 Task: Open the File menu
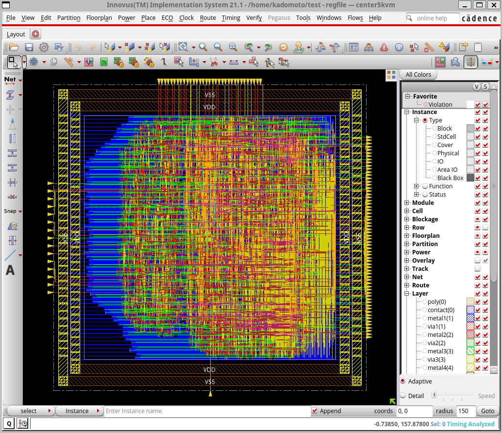pyautogui.click(x=11, y=18)
